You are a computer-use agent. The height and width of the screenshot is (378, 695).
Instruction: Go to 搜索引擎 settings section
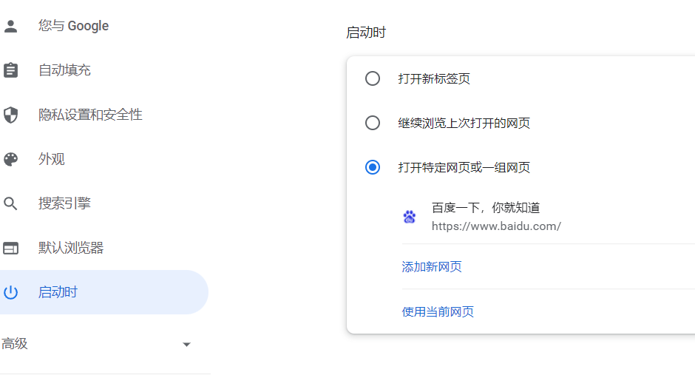point(104,203)
